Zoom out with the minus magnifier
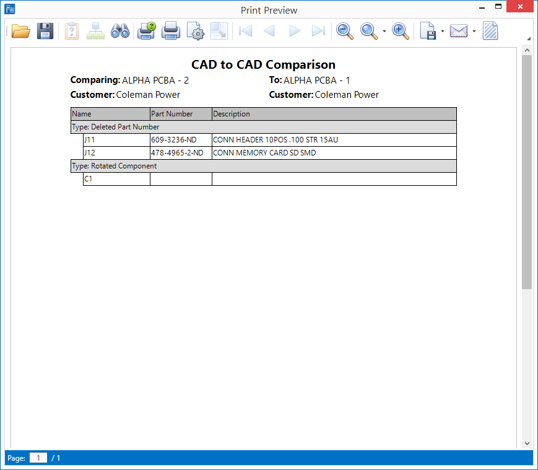The height and width of the screenshot is (470, 538). pos(345,31)
